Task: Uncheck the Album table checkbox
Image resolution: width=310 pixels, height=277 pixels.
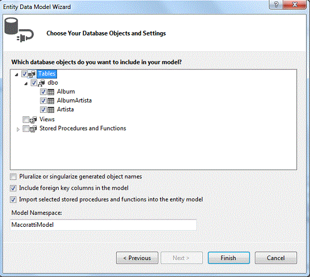Action: (x=43, y=92)
